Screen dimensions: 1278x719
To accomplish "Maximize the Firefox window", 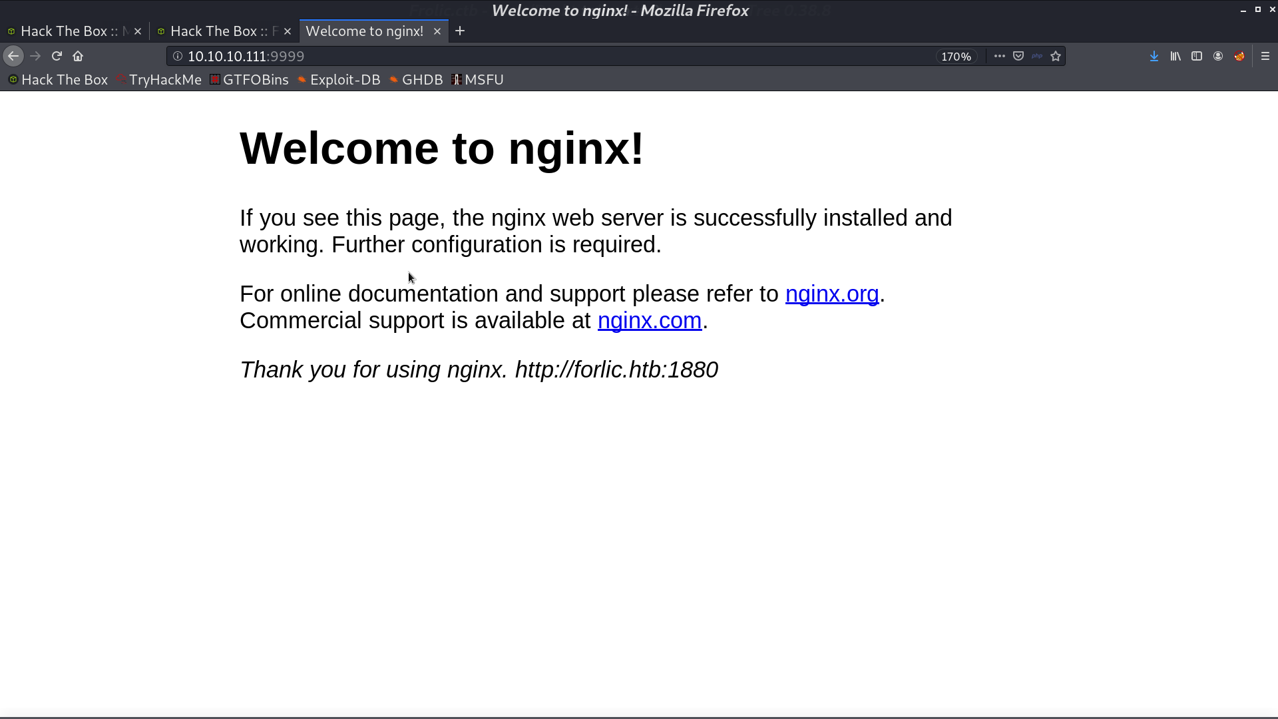I will [1258, 9].
